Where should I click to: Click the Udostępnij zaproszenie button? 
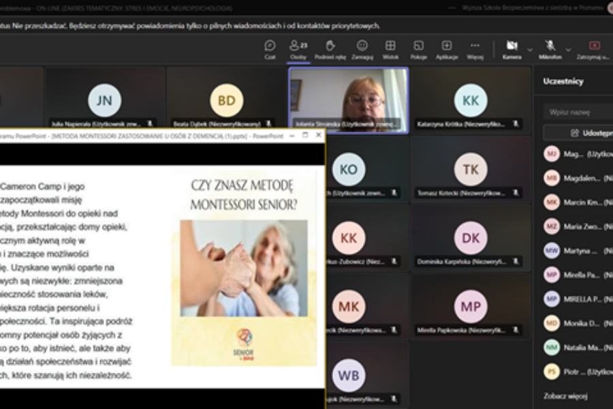[578, 133]
